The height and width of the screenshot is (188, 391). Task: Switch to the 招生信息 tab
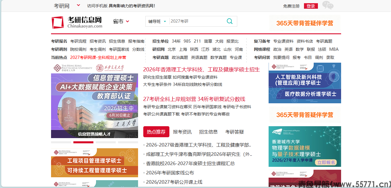point(208,132)
